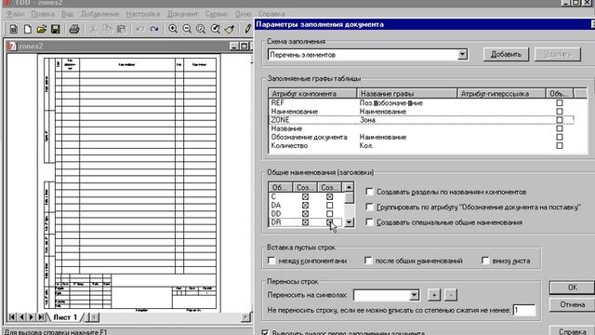Click the minus button next to wrap symbols
The height and width of the screenshot is (335, 595).
click(x=450, y=295)
